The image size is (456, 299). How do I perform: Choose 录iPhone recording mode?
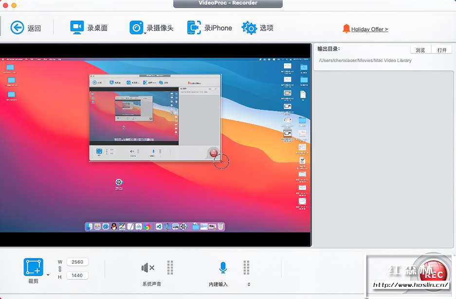tap(209, 28)
